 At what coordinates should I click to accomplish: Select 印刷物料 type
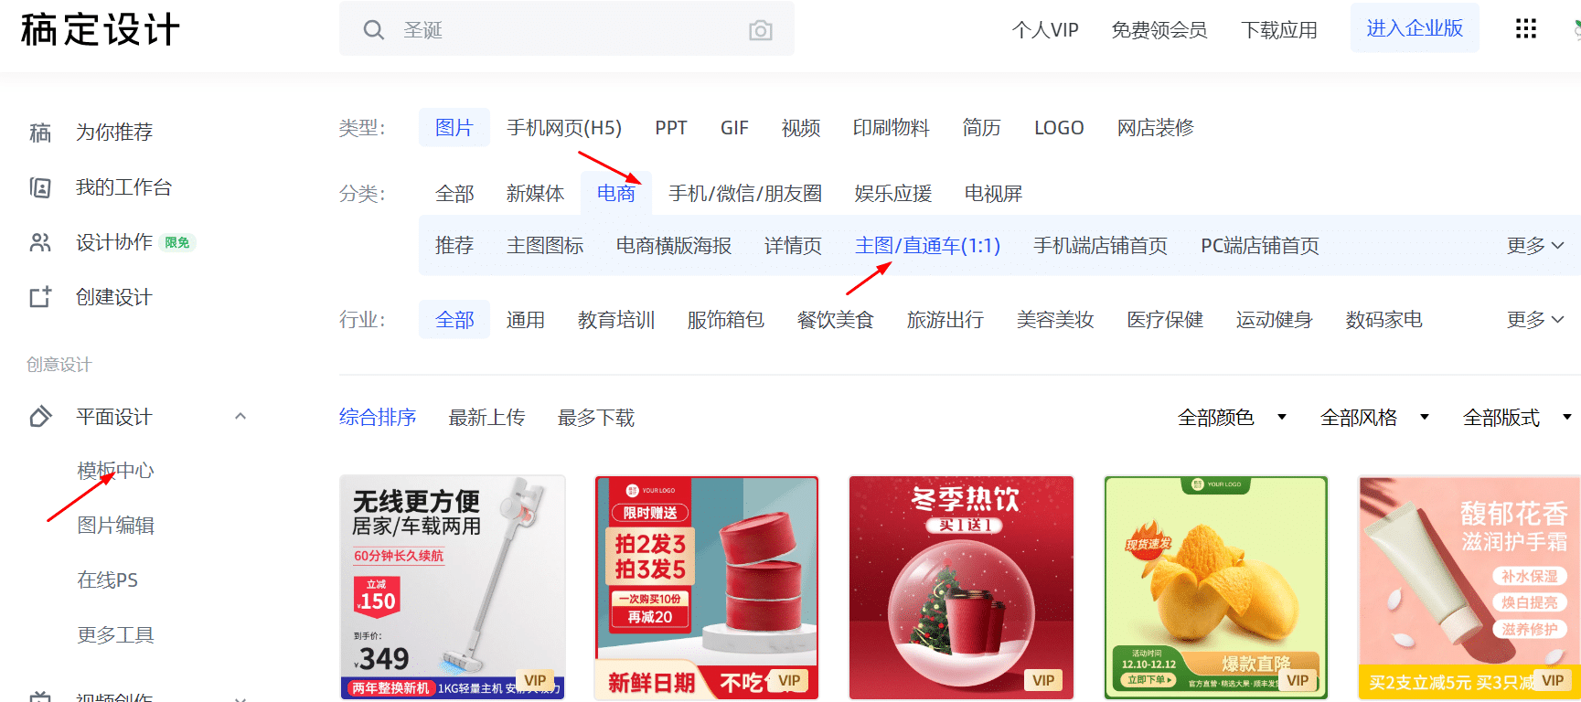[891, 128]
